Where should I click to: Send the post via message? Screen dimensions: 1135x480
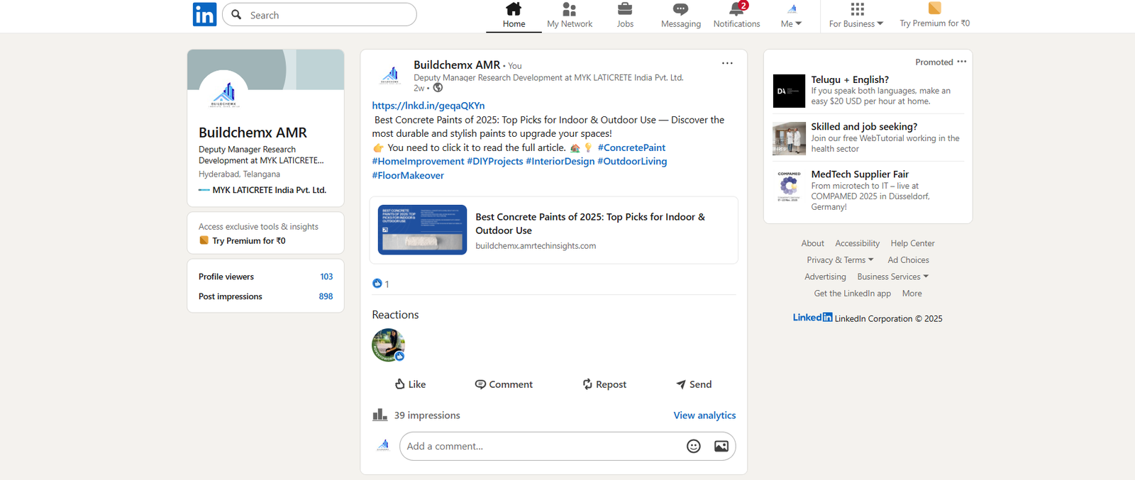point(694,384)
